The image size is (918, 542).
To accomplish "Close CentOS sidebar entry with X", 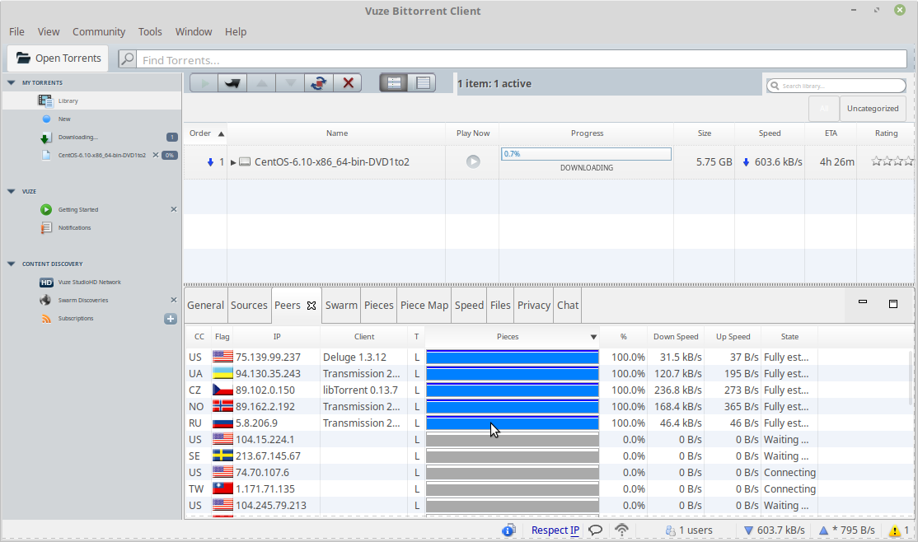I will point(155,155).
